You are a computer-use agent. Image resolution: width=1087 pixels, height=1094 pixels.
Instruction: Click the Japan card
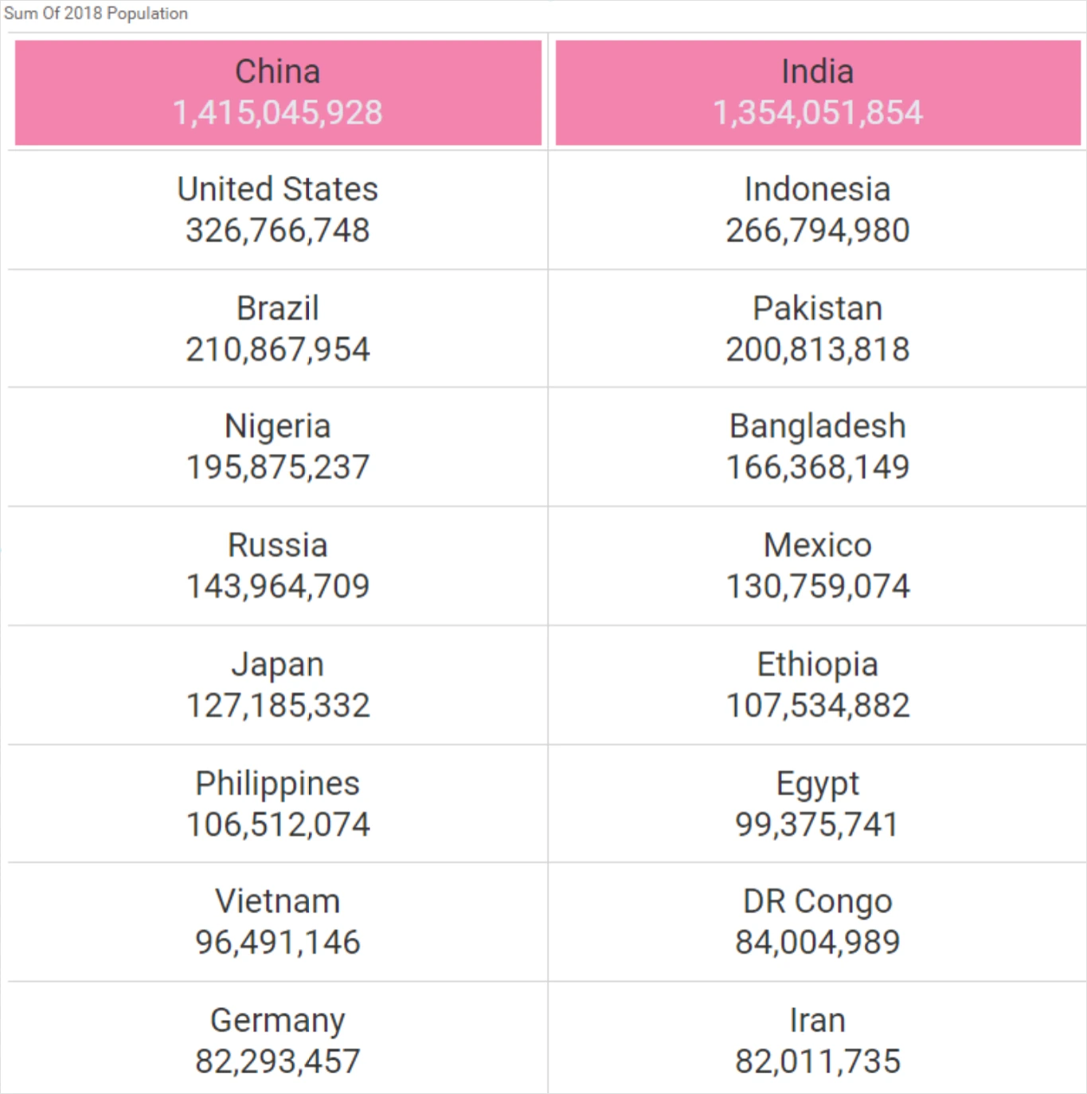278,685
